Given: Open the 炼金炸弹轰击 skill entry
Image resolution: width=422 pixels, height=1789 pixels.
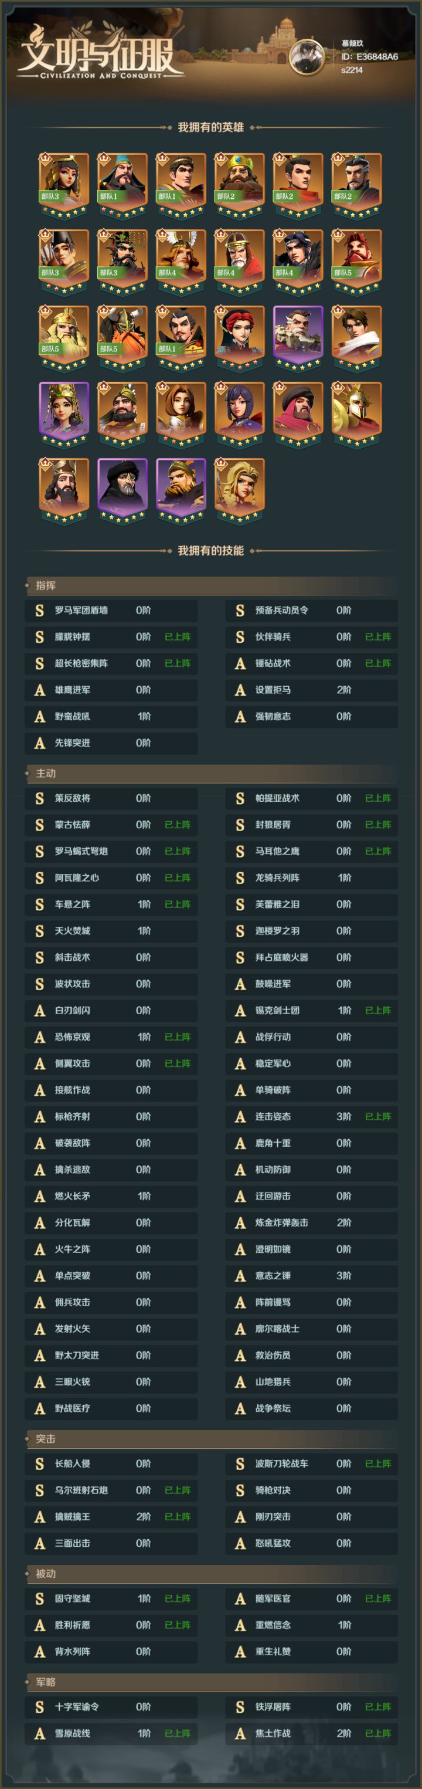Looking at the screenshot, I should tap(311, 1222).
